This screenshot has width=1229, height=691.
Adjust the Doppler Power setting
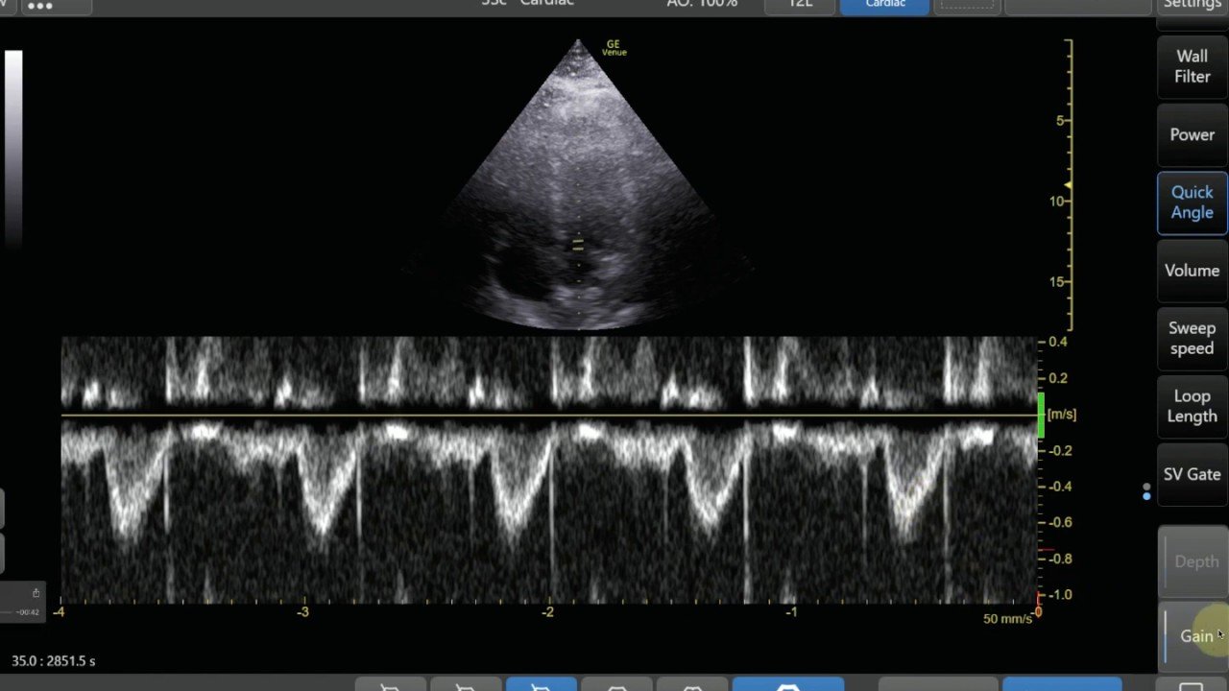coord(1192,135)
